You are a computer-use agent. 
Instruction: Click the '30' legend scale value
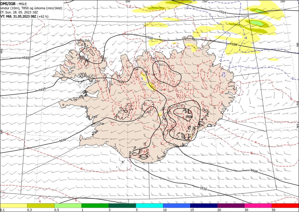coord(246,210)
